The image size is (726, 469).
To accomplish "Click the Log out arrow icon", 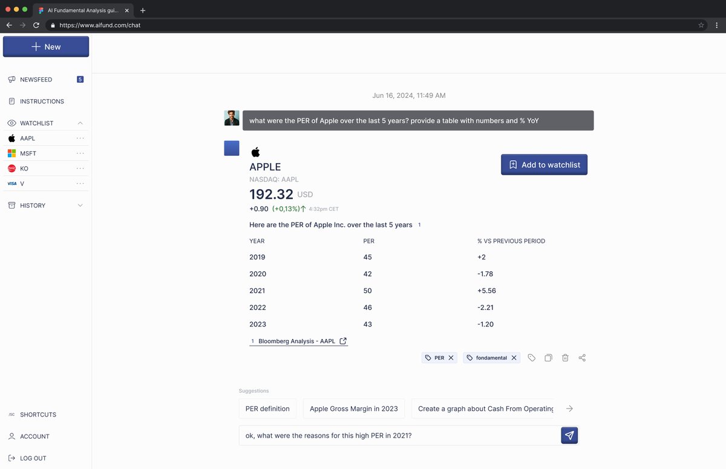I will click(x=11, y=458).
